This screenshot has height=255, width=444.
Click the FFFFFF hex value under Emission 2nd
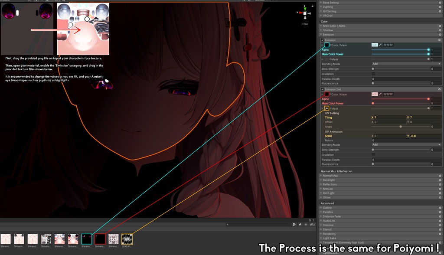[388, 94]
